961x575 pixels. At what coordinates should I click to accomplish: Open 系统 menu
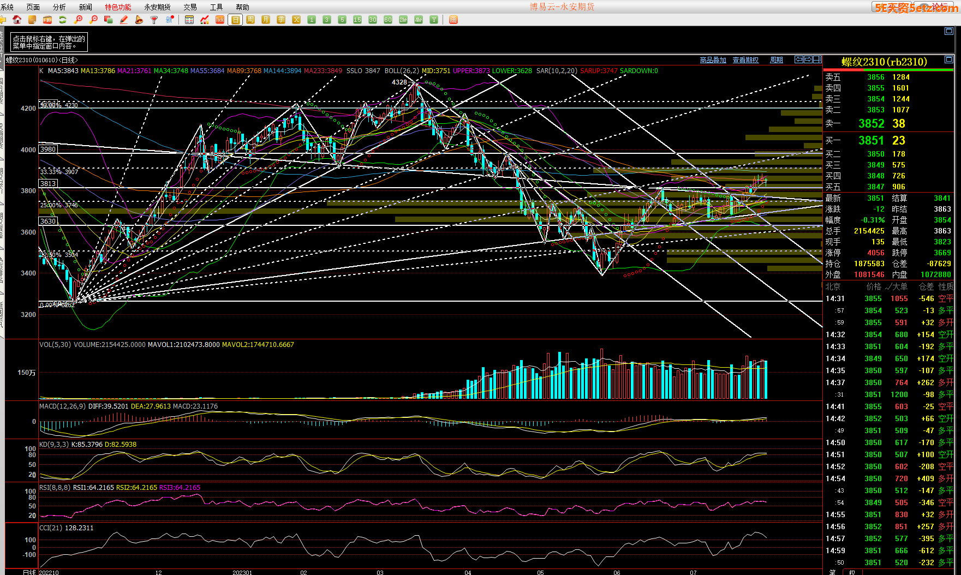click(7, 7)
